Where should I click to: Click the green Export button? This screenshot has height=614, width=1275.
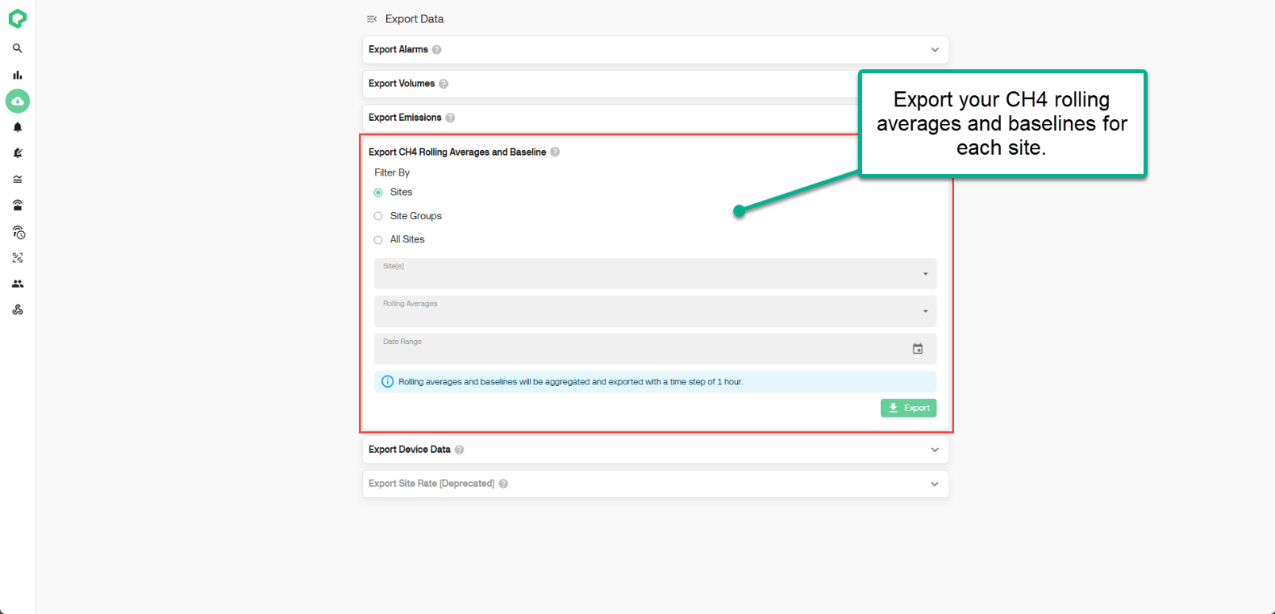pyautogui.click(x=909, y=407)
